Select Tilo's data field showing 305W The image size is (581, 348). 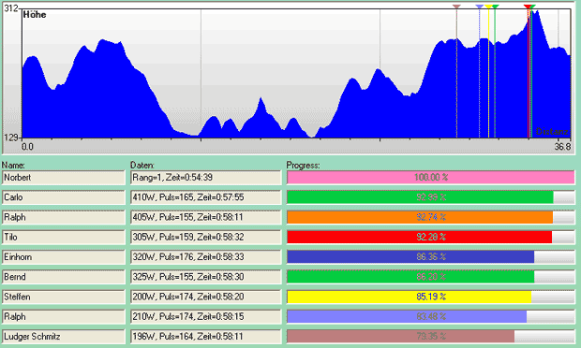(x=206, y=237)
